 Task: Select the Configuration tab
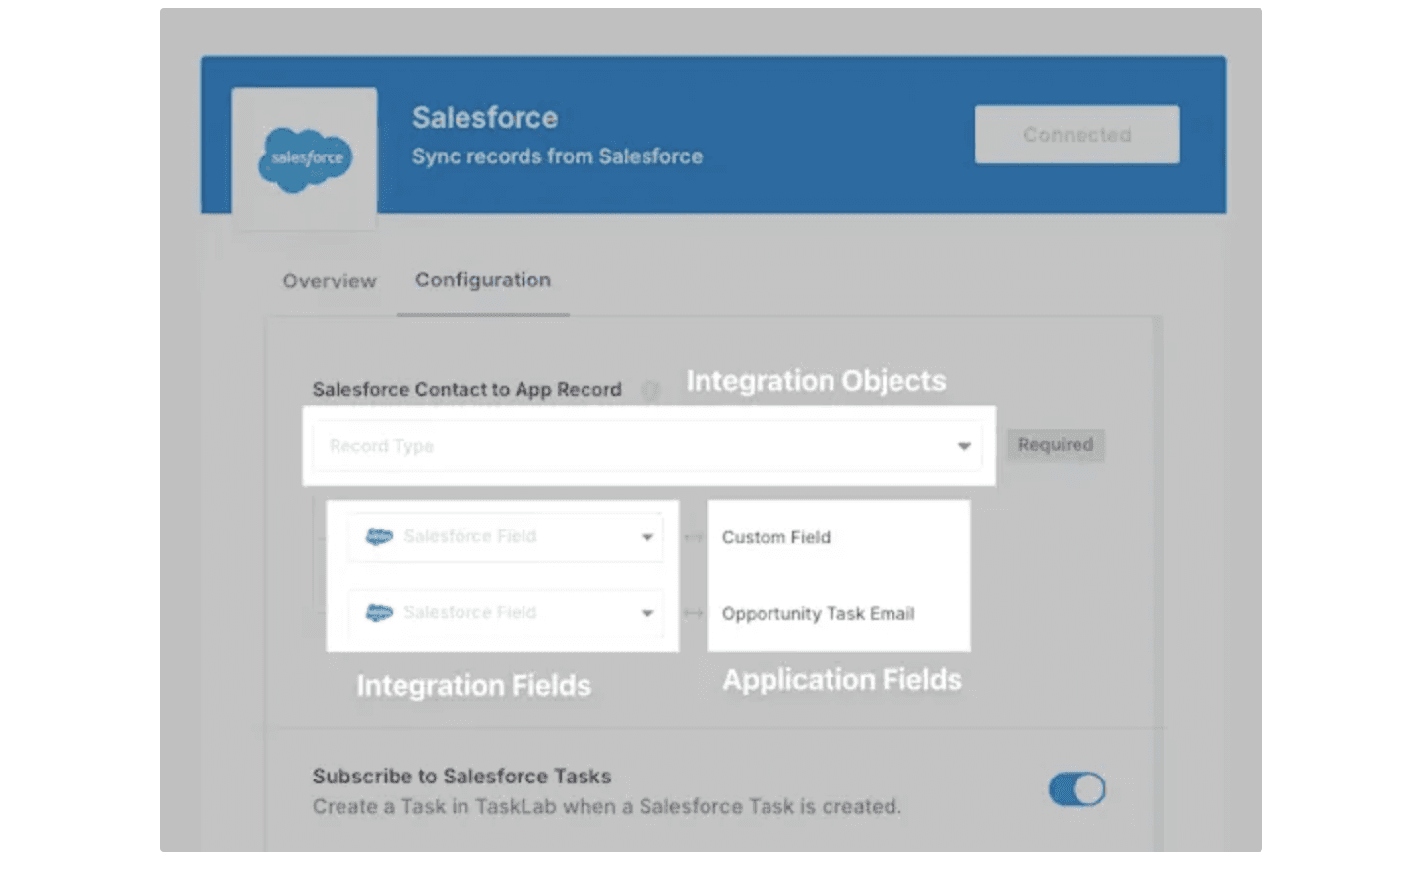pos(482,280)
